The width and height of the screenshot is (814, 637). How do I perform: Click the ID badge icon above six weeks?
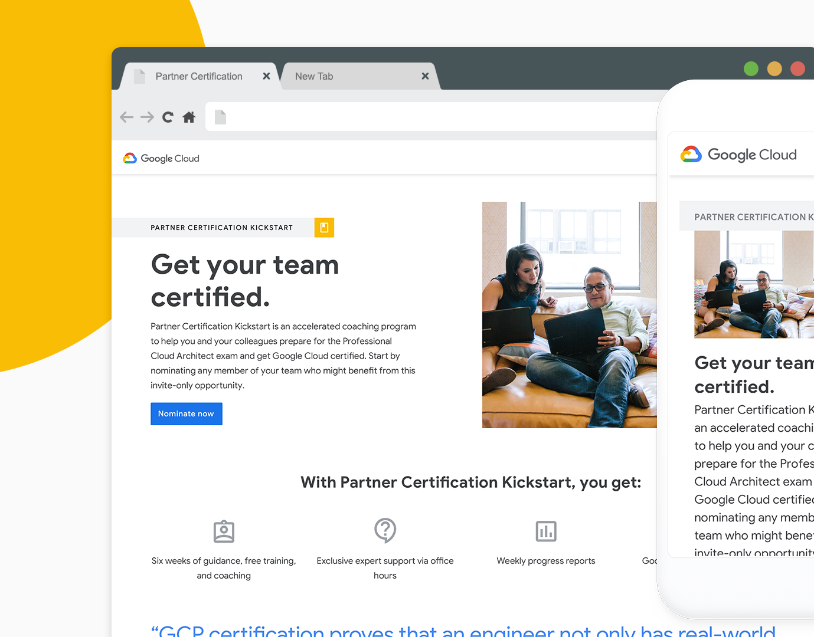[x=224, y=531]
